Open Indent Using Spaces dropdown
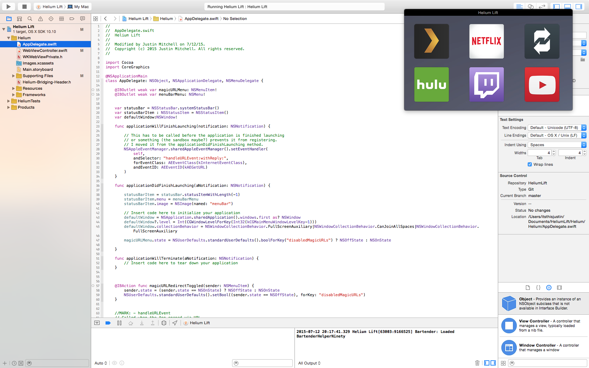The image size is (589, 368). 557,145
